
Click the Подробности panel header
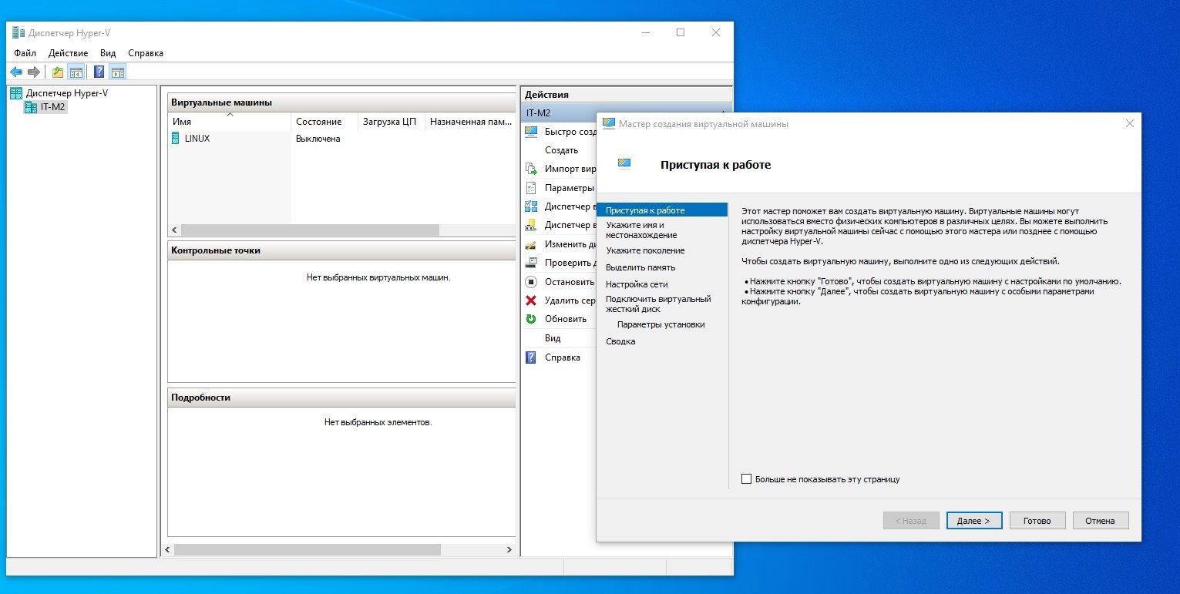click(341, 398)
